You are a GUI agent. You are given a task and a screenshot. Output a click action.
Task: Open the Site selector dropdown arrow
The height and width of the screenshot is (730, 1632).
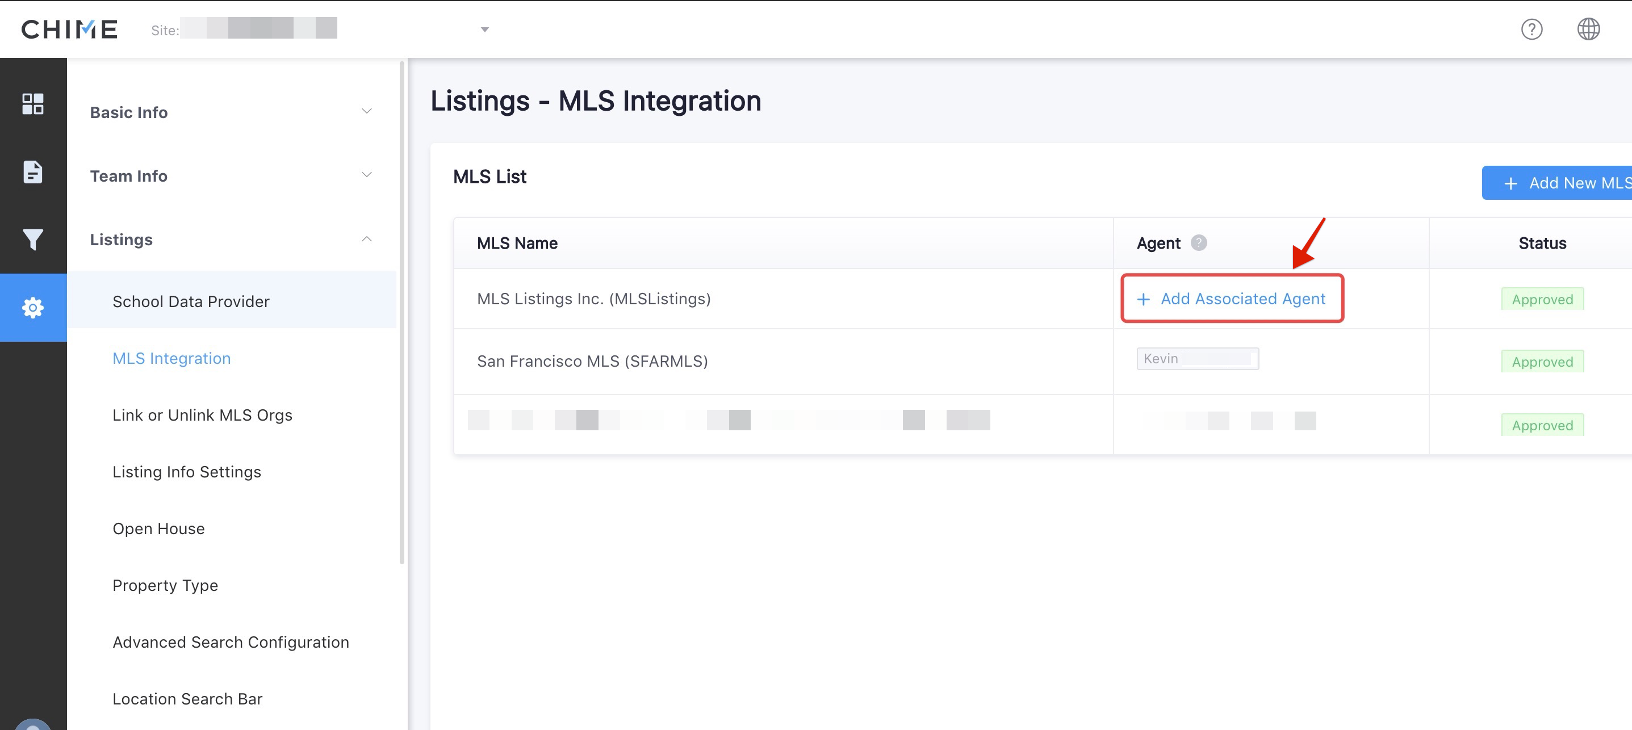[x=484, y=30]
